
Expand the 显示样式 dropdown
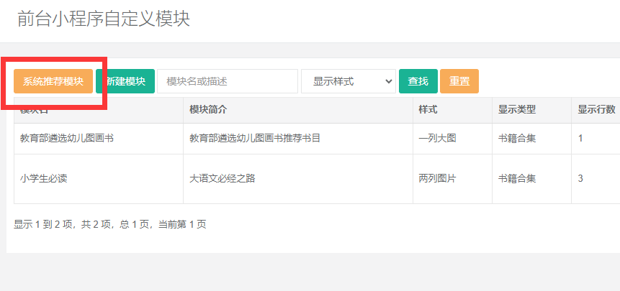[x=349, y=81]
